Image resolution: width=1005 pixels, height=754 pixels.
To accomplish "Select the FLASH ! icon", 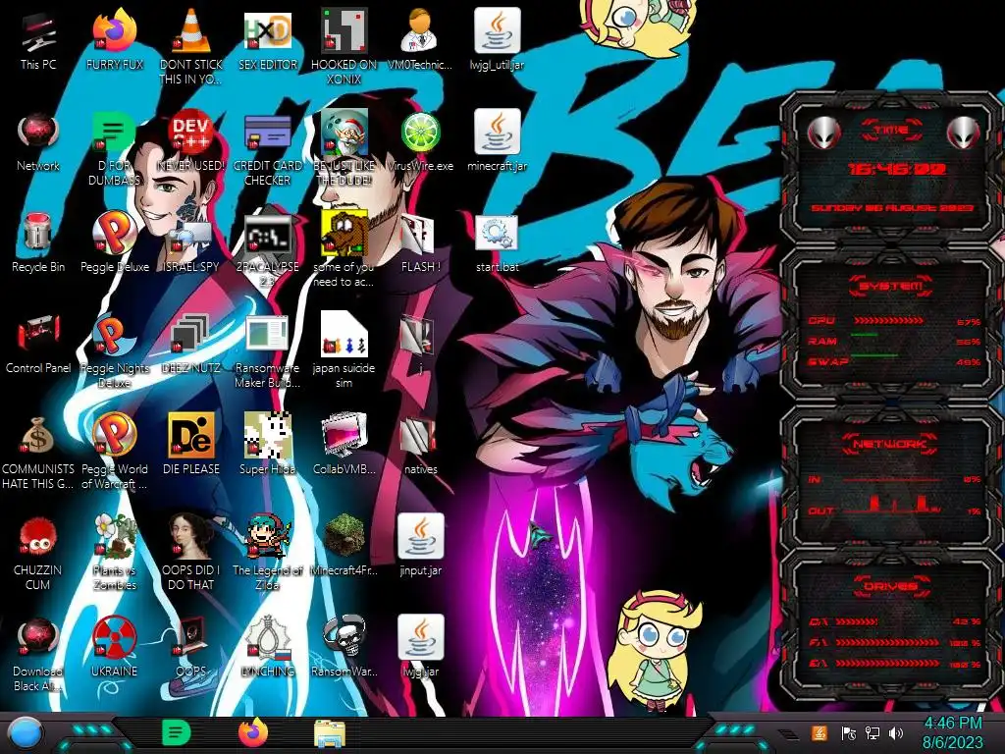I will pos(420,235).
